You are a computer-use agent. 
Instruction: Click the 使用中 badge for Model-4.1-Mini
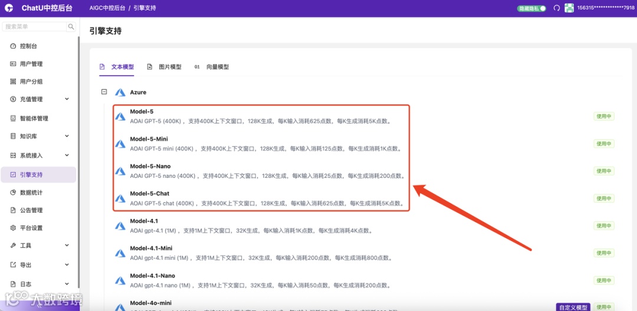tap(604, 253)
